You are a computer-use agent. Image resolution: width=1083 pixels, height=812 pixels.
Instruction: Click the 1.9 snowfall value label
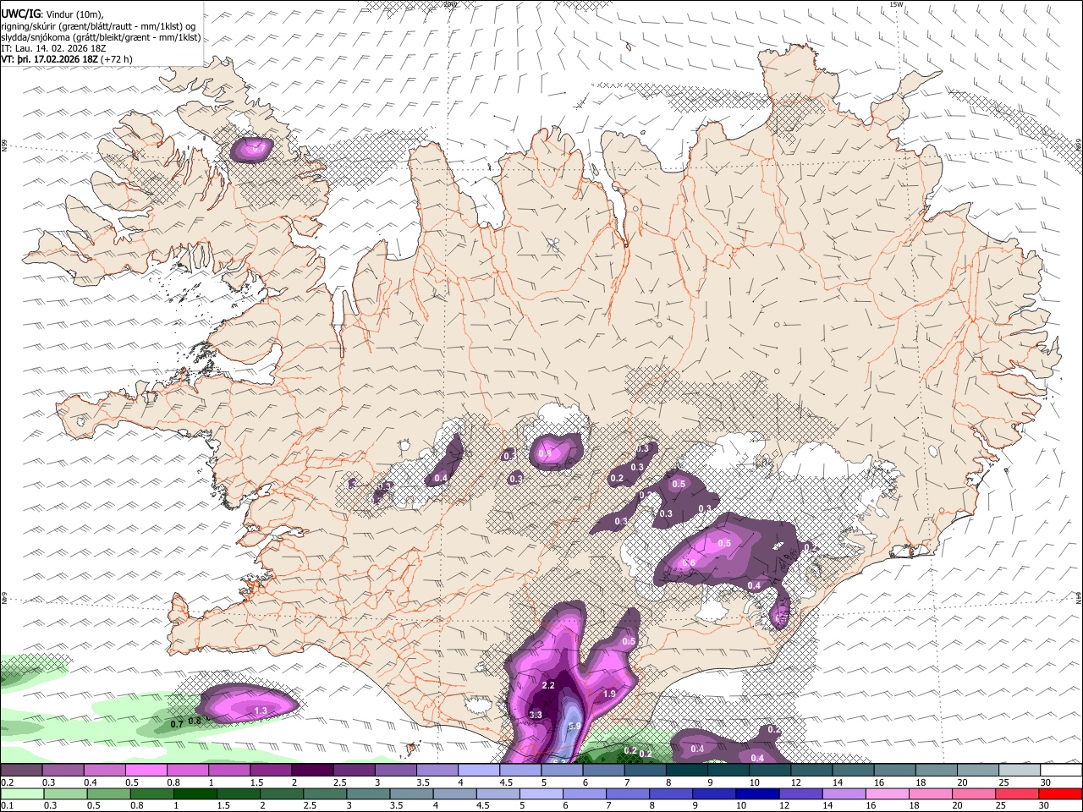(609, 694)
